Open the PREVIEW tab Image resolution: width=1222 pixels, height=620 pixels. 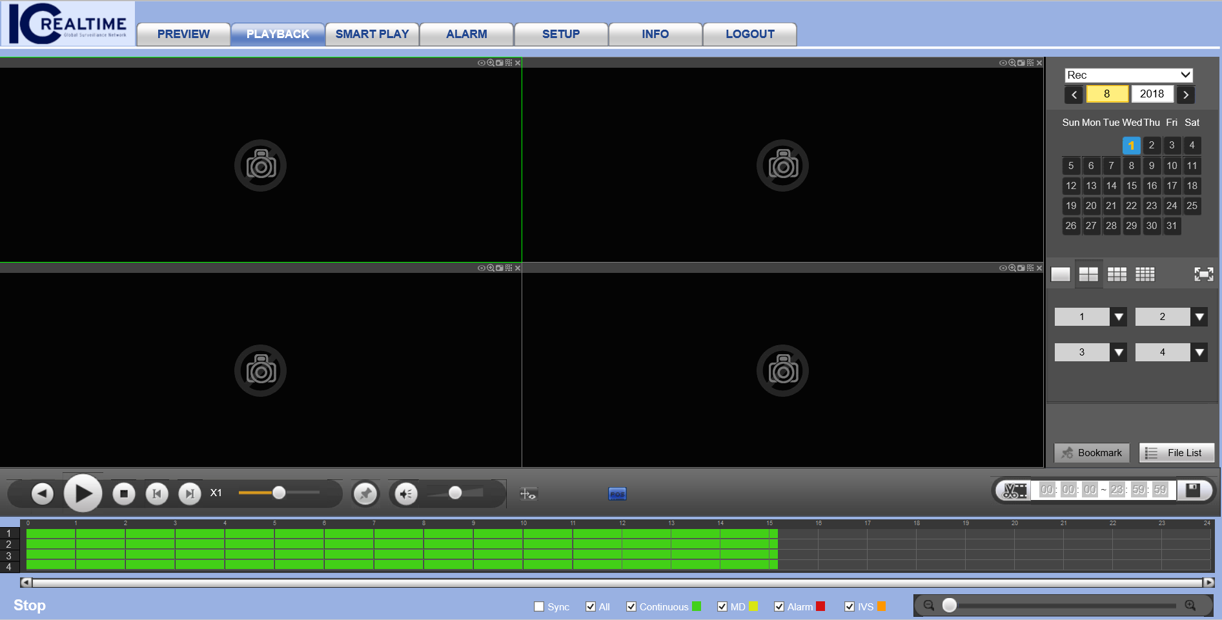click(183, 34)
